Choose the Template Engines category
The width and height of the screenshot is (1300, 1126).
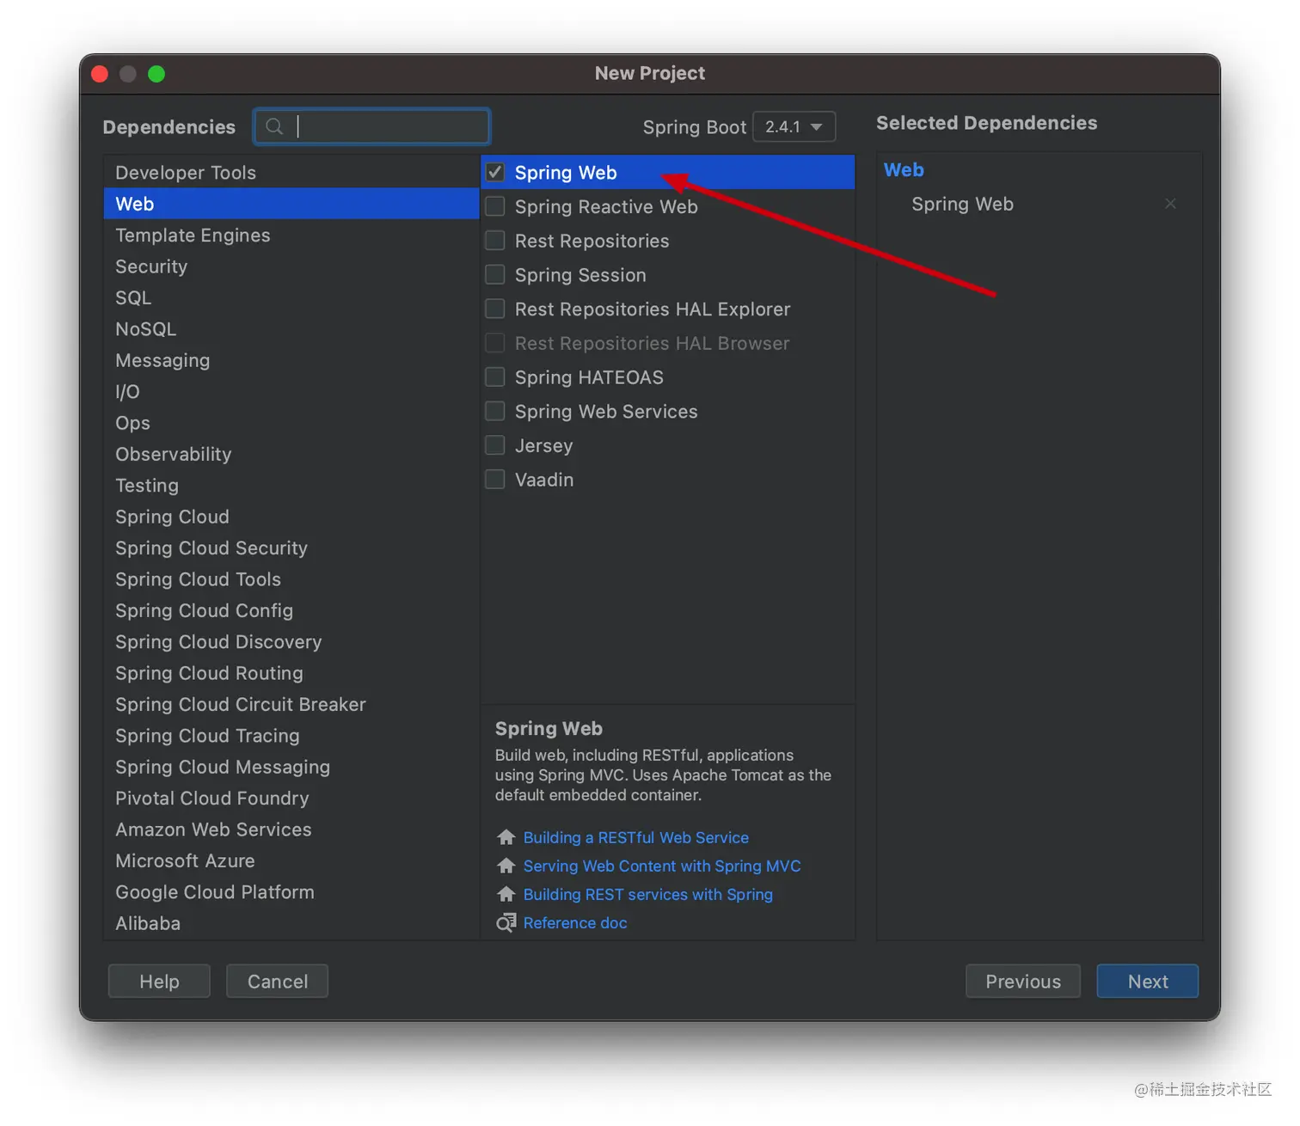[291, 235]
